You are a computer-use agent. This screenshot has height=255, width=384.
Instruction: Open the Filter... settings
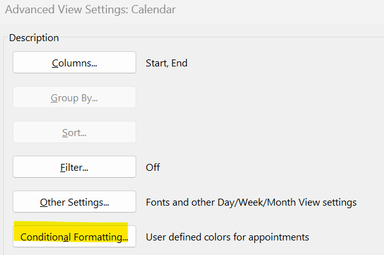[74, 167]
